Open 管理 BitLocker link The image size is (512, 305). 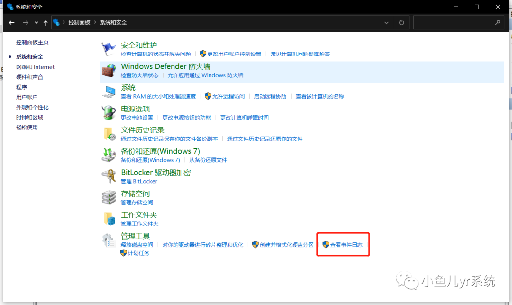139,181
